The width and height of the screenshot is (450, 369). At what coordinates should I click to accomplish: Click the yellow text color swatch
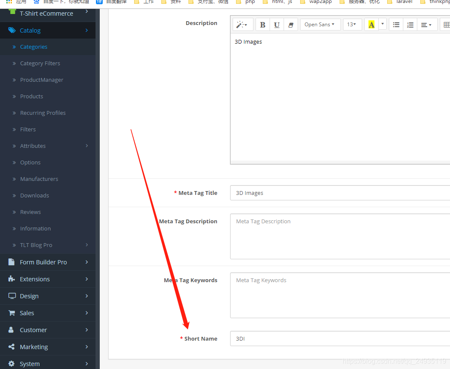pos(371,24)
